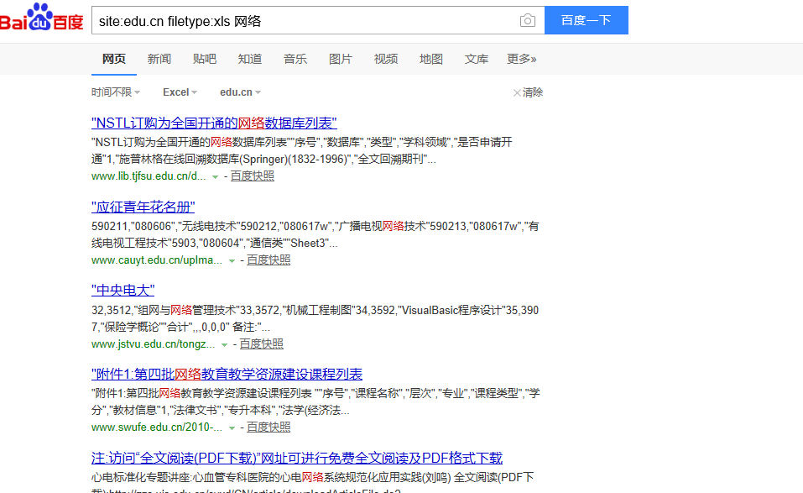This screenshot has width=803, height=493.
Task: Clear filters with the 清除 button
Action: coord(528,92)
